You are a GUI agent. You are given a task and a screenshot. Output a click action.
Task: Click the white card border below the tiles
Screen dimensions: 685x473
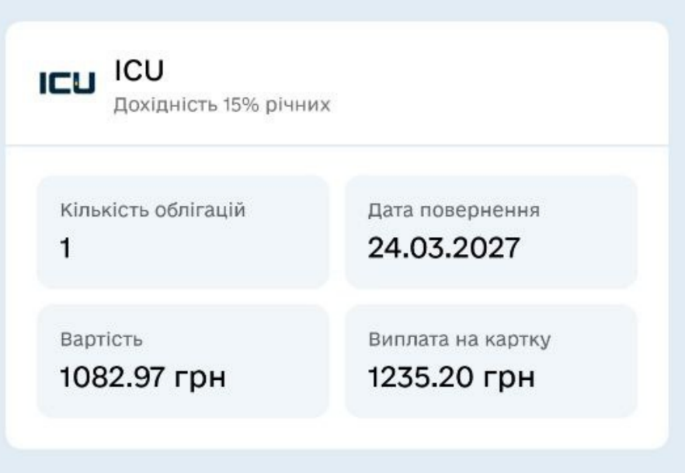(337, 434)
